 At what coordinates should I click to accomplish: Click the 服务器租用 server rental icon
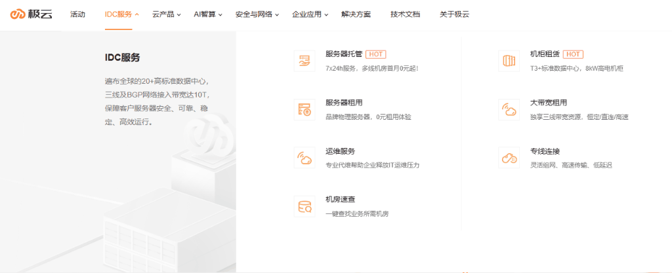pos(304,109)
